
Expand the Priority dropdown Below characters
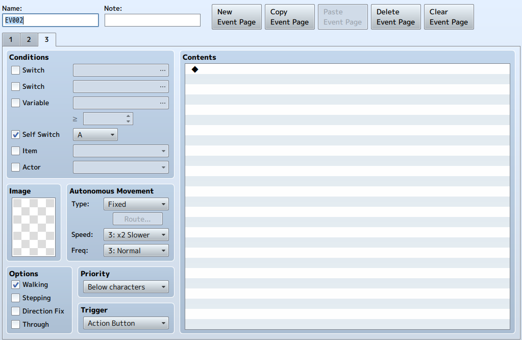[x=126, y=287]
